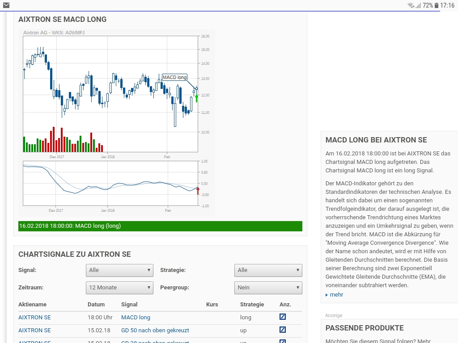
Task: Open chart icon in the MACD long row
Action: [x=283, y=317]
